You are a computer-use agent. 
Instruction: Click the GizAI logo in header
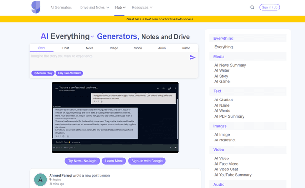click(x=36, y=7)
